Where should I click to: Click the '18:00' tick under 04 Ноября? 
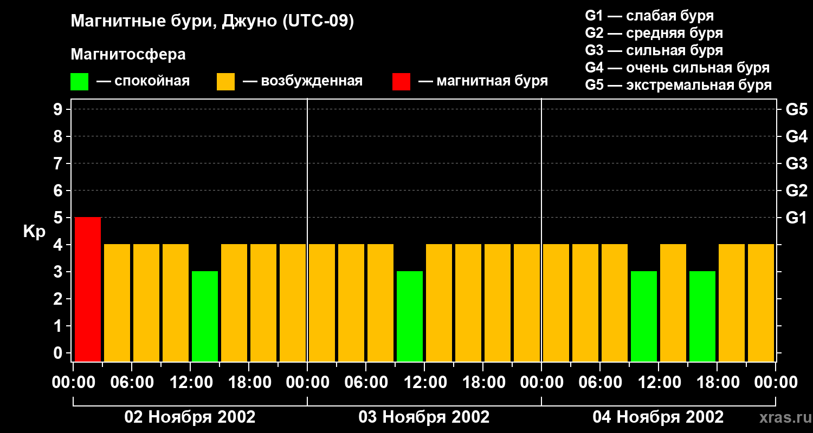[717, 382]
